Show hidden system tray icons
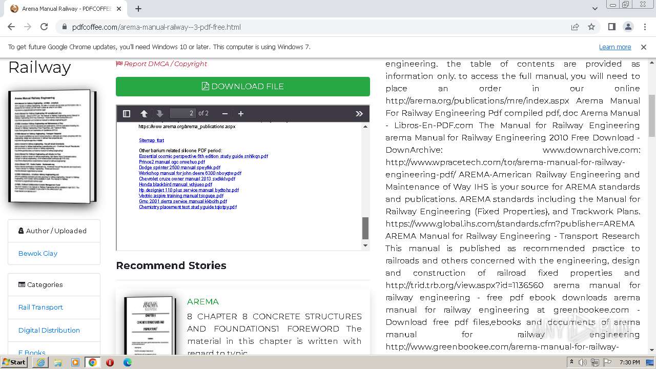 [572, 362]
